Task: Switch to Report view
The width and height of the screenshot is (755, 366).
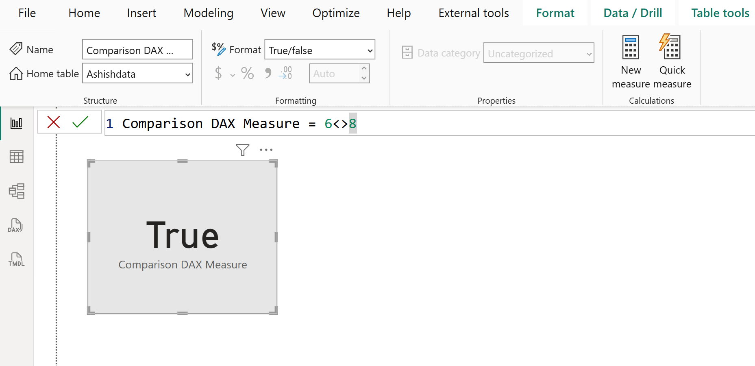Action: [x=16, y=122]
